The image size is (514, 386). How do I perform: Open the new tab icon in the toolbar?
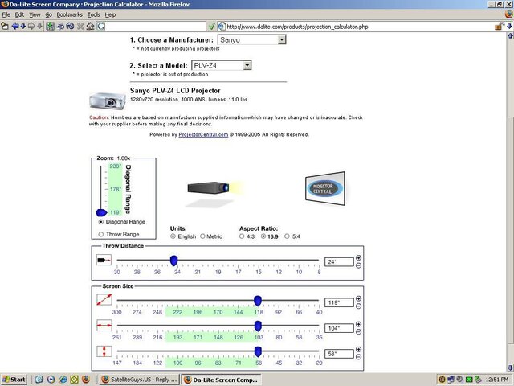[5, 27]
